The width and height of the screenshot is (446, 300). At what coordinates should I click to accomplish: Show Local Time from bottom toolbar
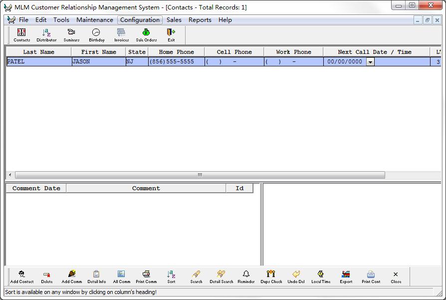(321, 276)
